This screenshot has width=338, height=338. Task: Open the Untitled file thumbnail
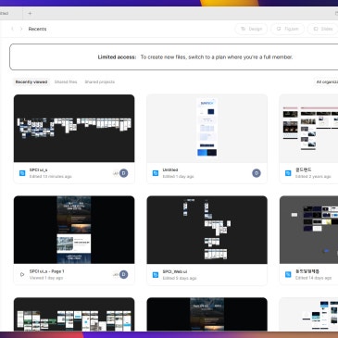(x=207, y=129)
